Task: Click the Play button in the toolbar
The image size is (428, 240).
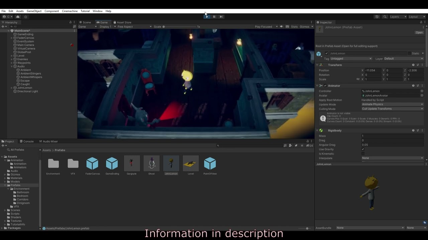Action: 207,17
